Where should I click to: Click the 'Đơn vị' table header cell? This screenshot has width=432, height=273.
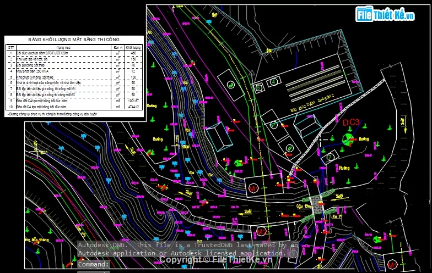tap(118, 47)
